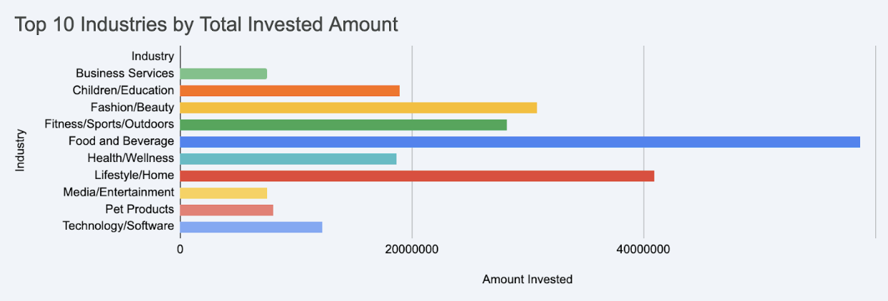Image resolution: width=888 pixels, height=301 pixels.
Task: Click the chart title text
Action: (x=206, y=24)
